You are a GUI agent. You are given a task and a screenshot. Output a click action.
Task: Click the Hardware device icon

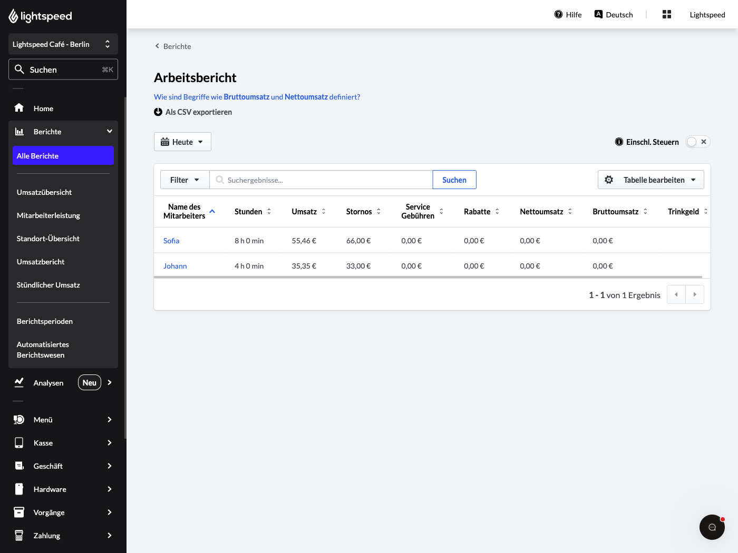click(19, 489)
